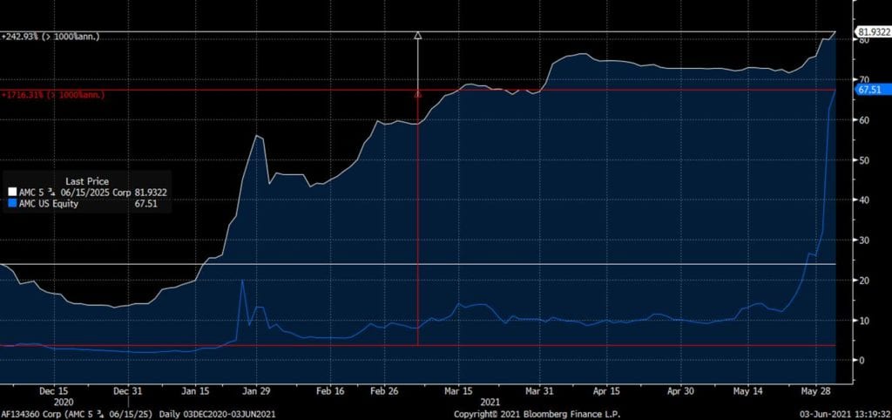The width and height of the screenshot is (892, 420).
Task: Click the 'Jan 15' date axis label
Action: tap(196, 391)
